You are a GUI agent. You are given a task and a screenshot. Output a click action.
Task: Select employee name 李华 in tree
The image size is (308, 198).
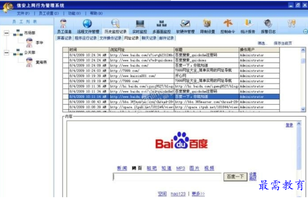39,43
